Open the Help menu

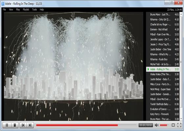tap(42, 9)
